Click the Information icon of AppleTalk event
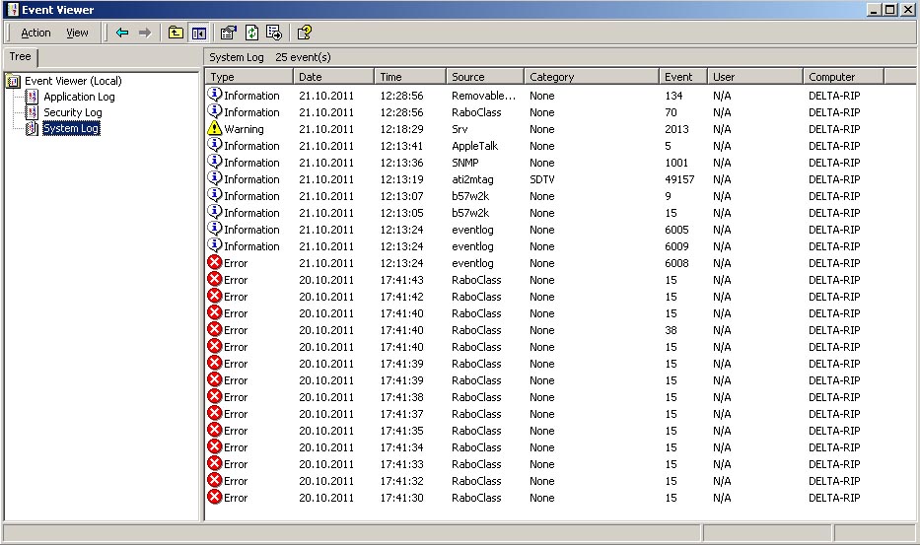The width and height of the screenshot is (920, 545). point(215,145)
